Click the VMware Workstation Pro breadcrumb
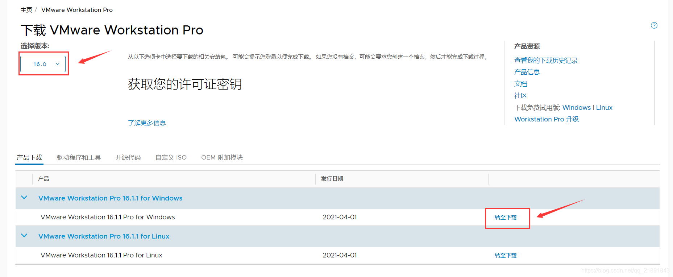 pos(77,10)
